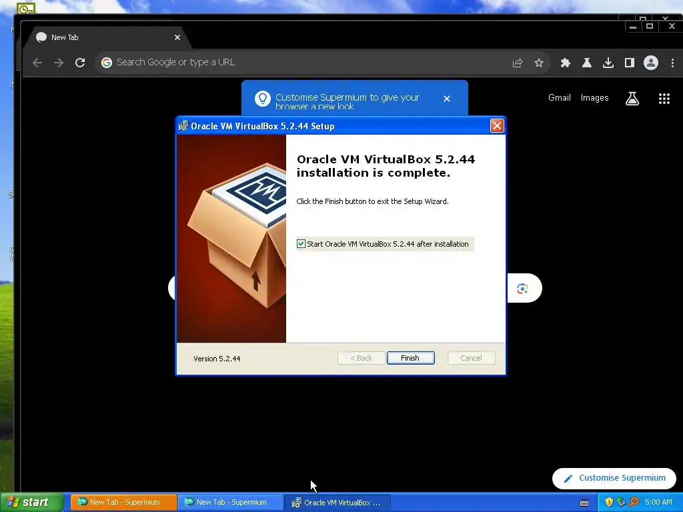The width and height of the screenshot is (683, 512).
Task: Click the Finish button in the setup wizard
Action: pyautogui.click(x=410, y=358)
